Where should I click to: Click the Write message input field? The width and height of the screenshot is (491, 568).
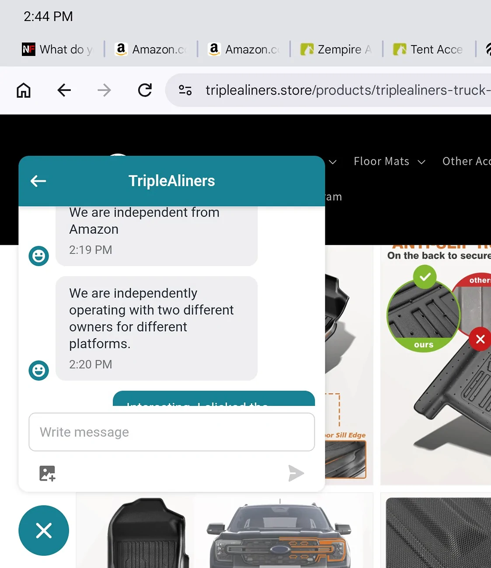tap(172, 432)
